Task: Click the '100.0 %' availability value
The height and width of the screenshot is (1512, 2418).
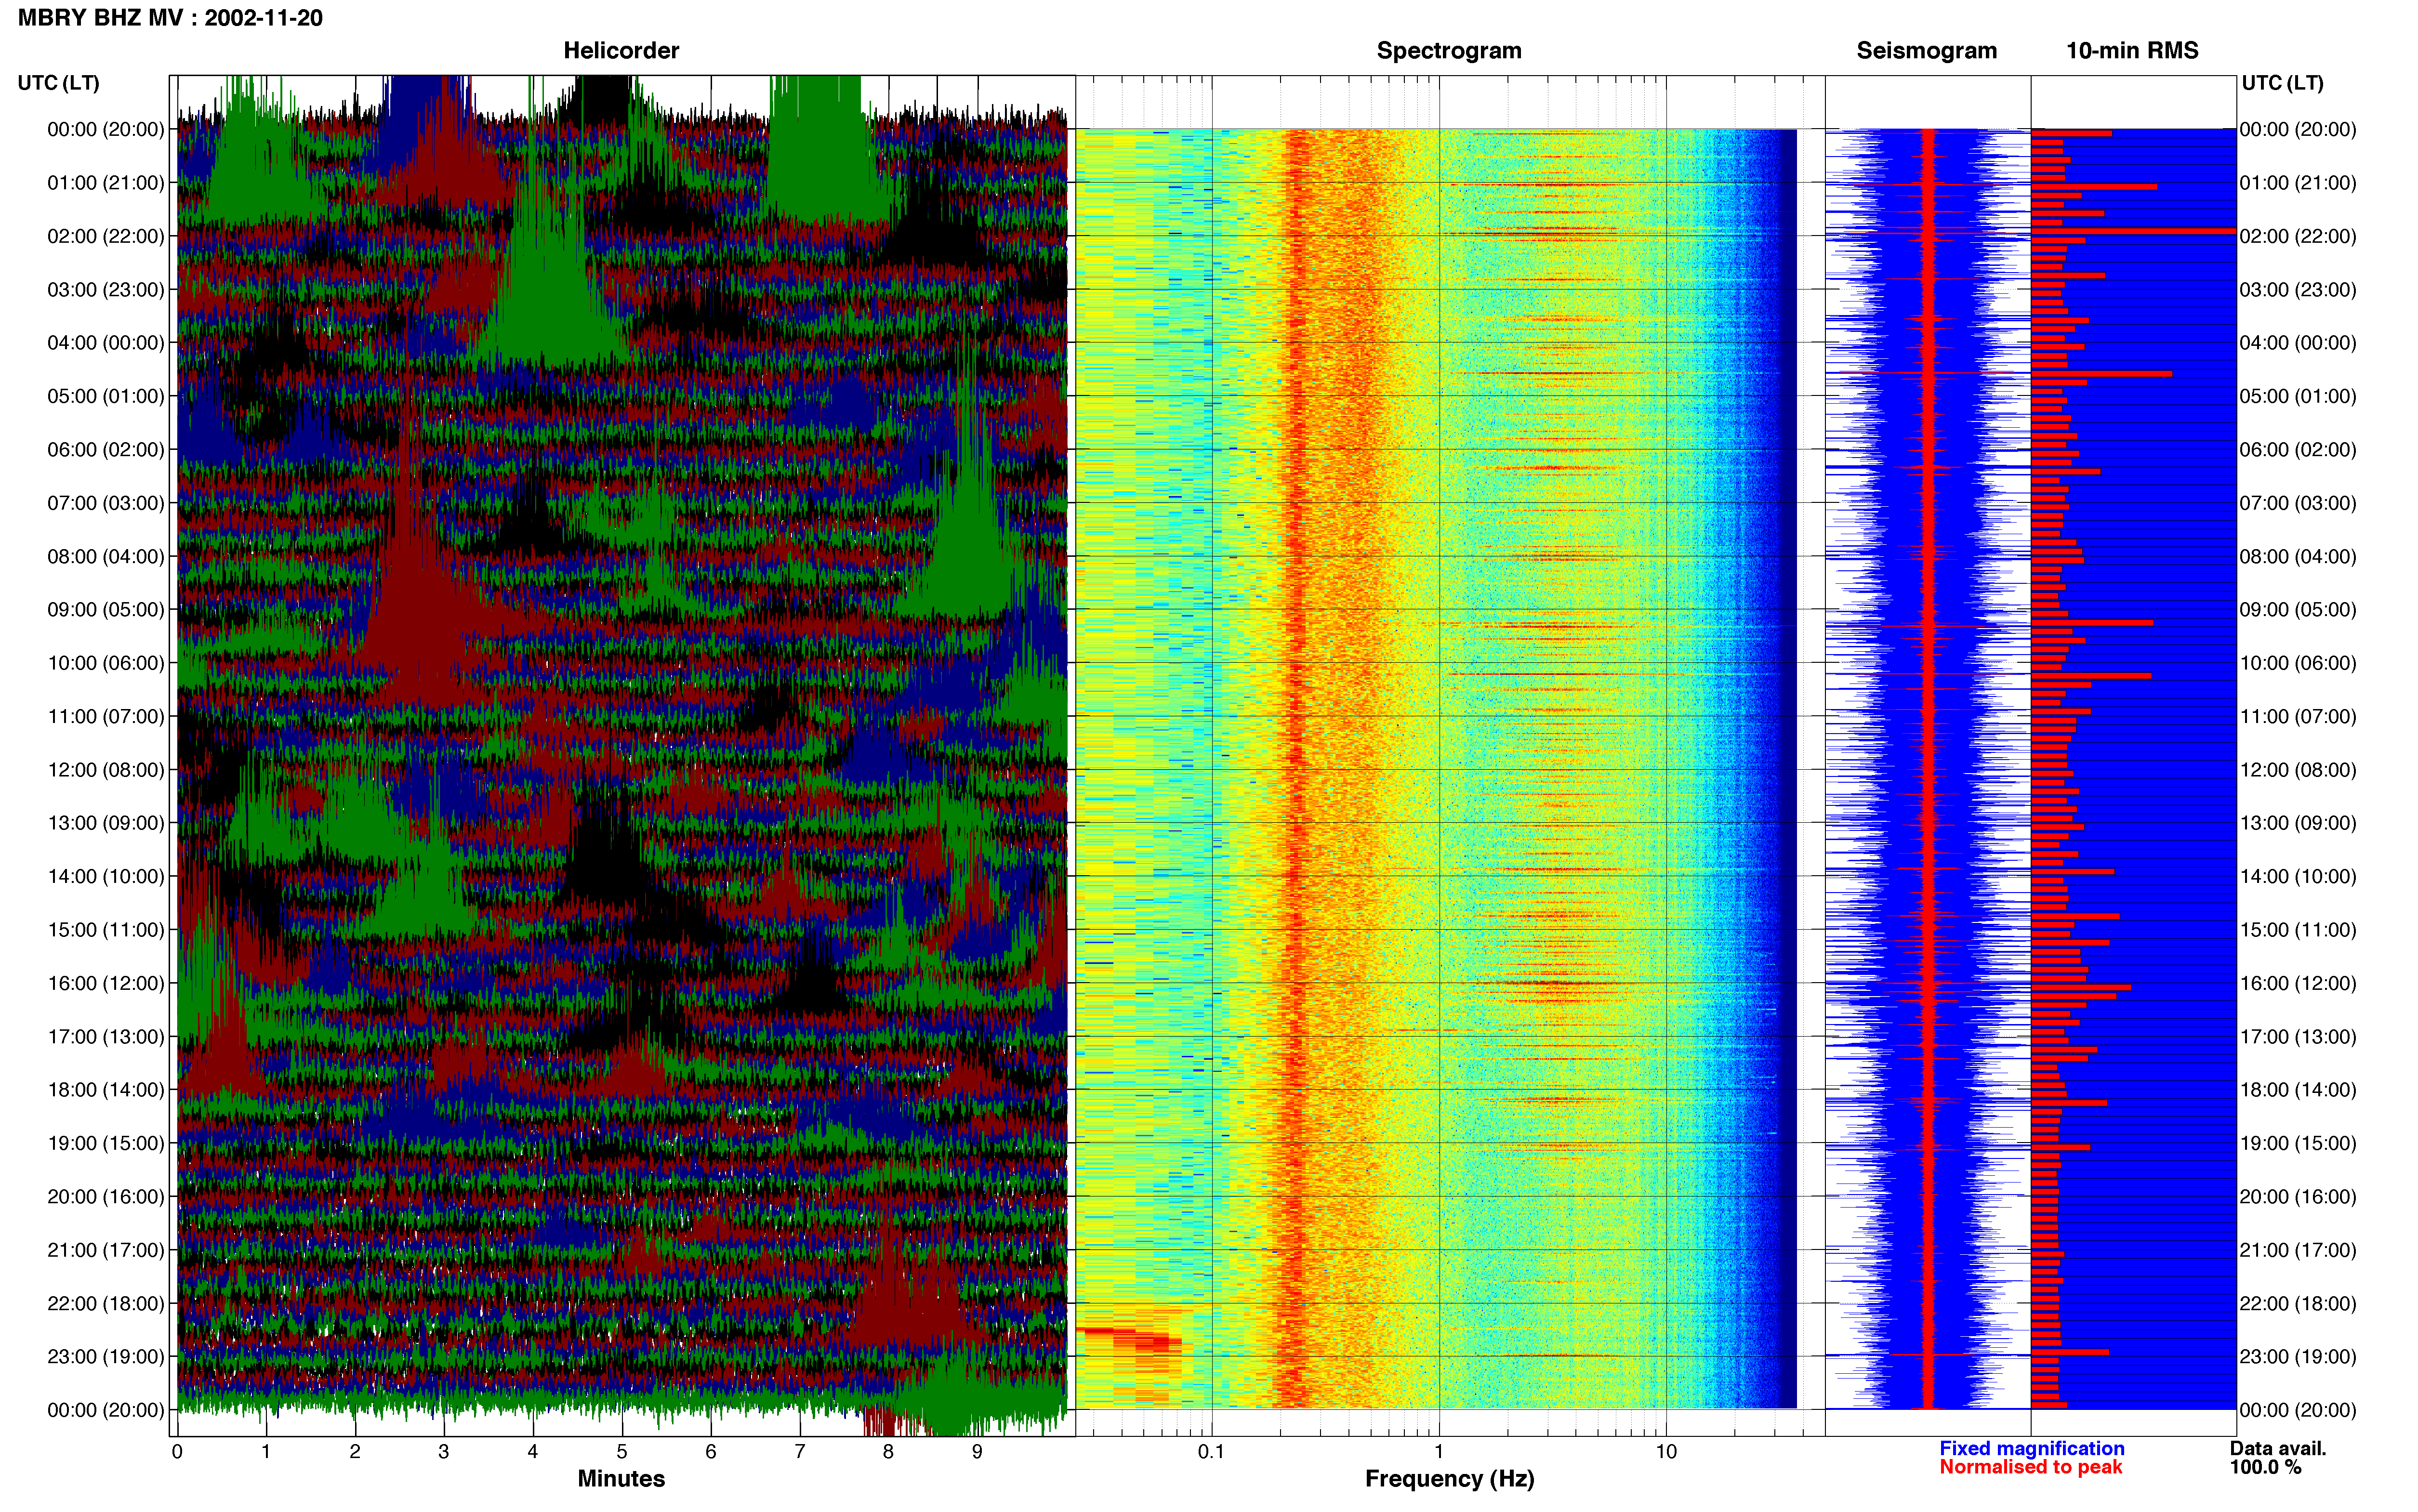Action: tap(2265, 1468)
